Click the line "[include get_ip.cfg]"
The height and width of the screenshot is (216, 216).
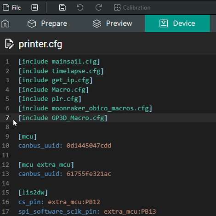(56, 80)
